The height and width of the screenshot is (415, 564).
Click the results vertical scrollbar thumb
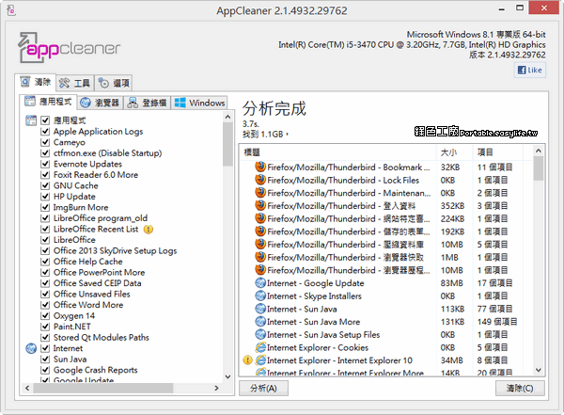point(539,168)
